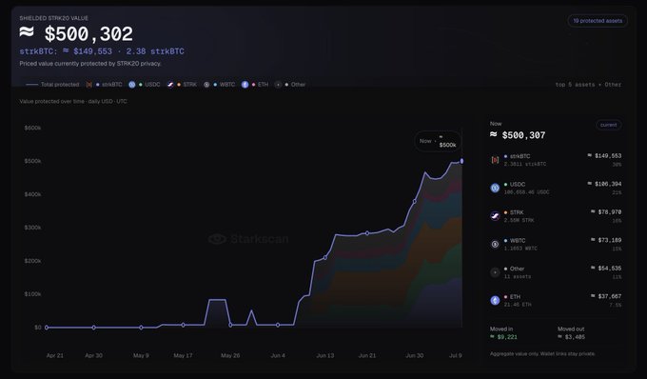Viewport: 647px width, 379px height.
Task: Click the ≈ $37,667 ETH amount
Action: 606,296
